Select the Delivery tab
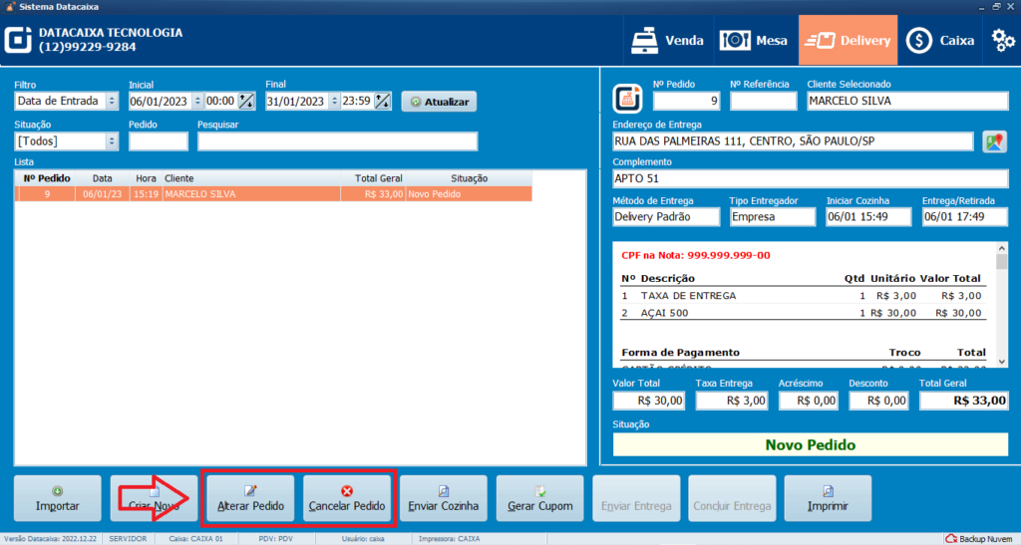Viewport: 1021px width, 545px height. [848, 40]
